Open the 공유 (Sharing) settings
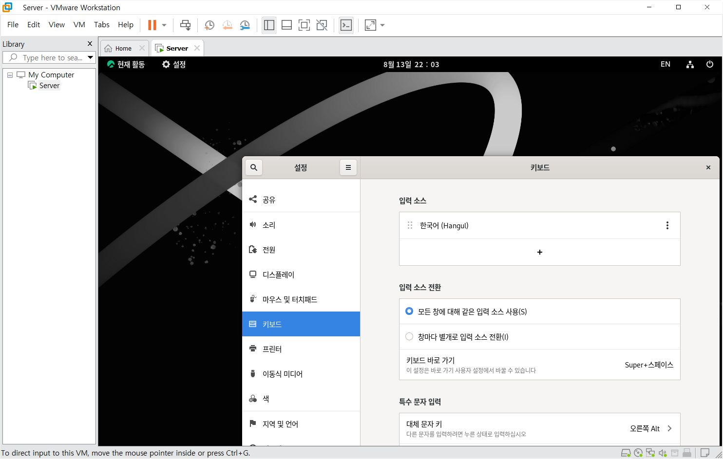The width and height of the screenshot is (723, 459). 301,200
